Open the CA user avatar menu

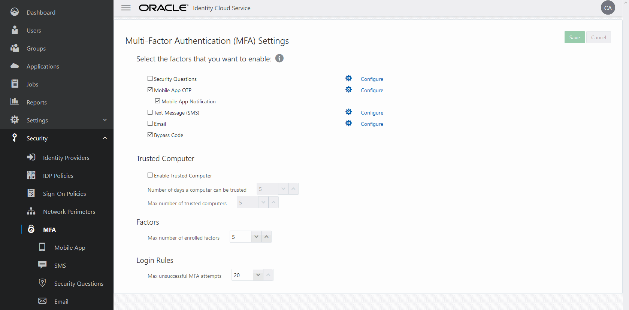pyautogui.click(x=608, y=8)
